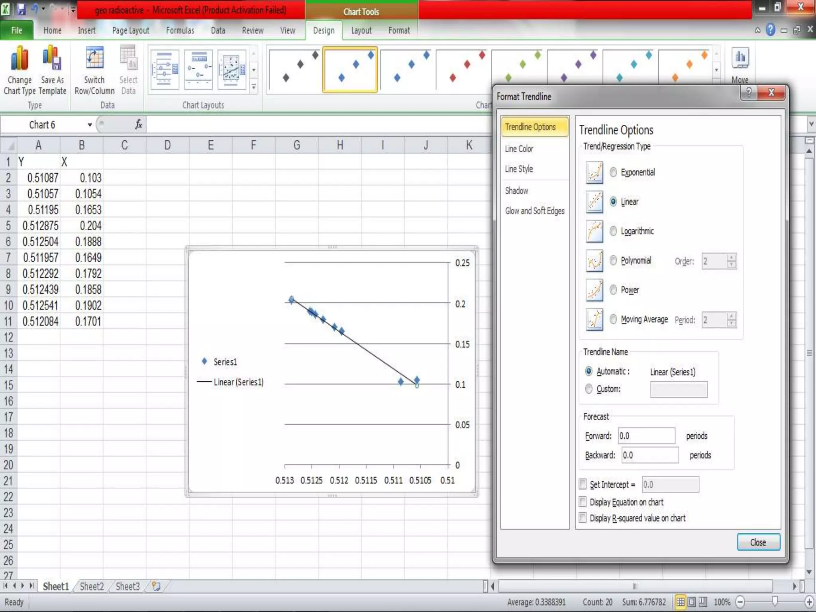816x612 pixels.
Task: Open the File menu button
Action: (17, 30)
